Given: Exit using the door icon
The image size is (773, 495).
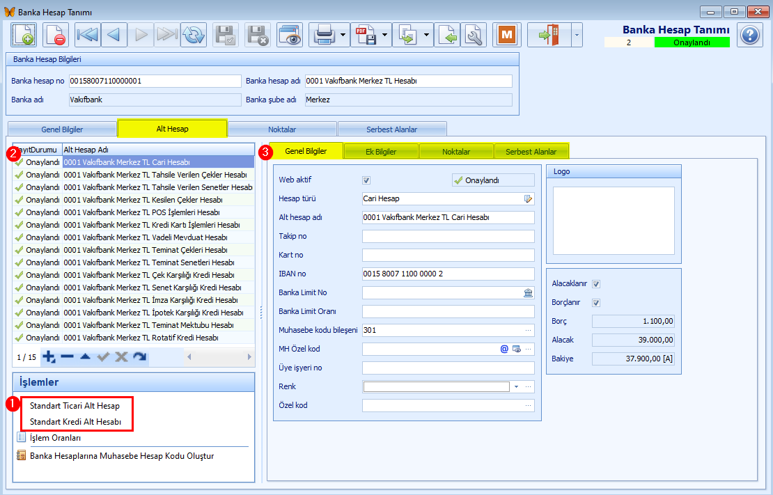Looking at the screenshot, I should (x=549, y=35).
